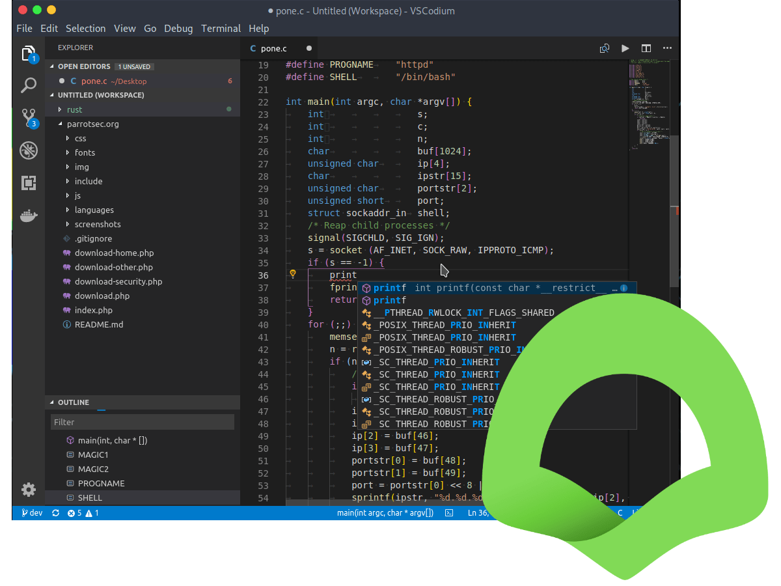Expand the img folder
Screen dimensions: 781x586
click(143, 167)
